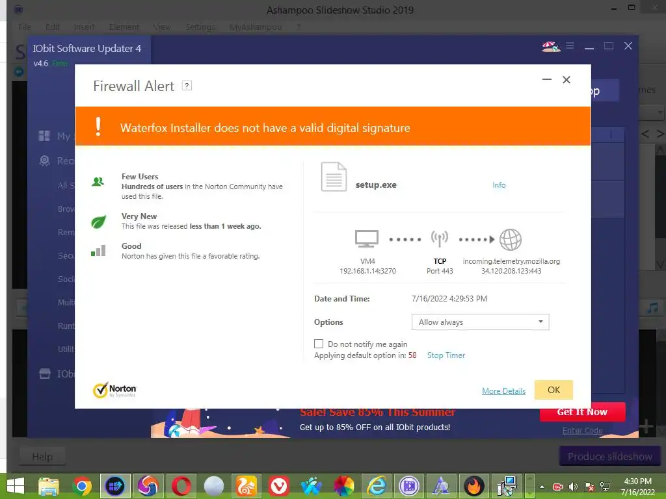Click the music note icon in Ashampoo Slideshow
The height and width of the screenshot is (499, 666).
(652, 307)
